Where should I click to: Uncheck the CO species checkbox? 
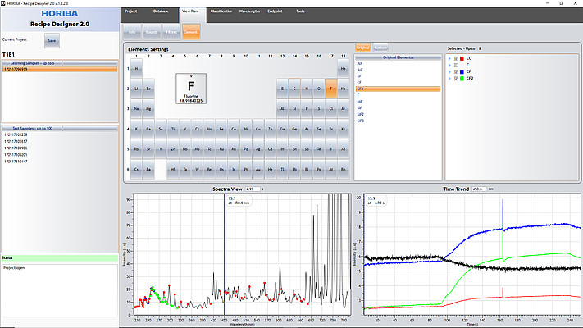tap(455, 60)
